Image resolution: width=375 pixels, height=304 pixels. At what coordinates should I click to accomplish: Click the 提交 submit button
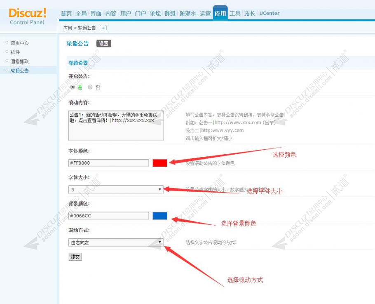[75, 257]
